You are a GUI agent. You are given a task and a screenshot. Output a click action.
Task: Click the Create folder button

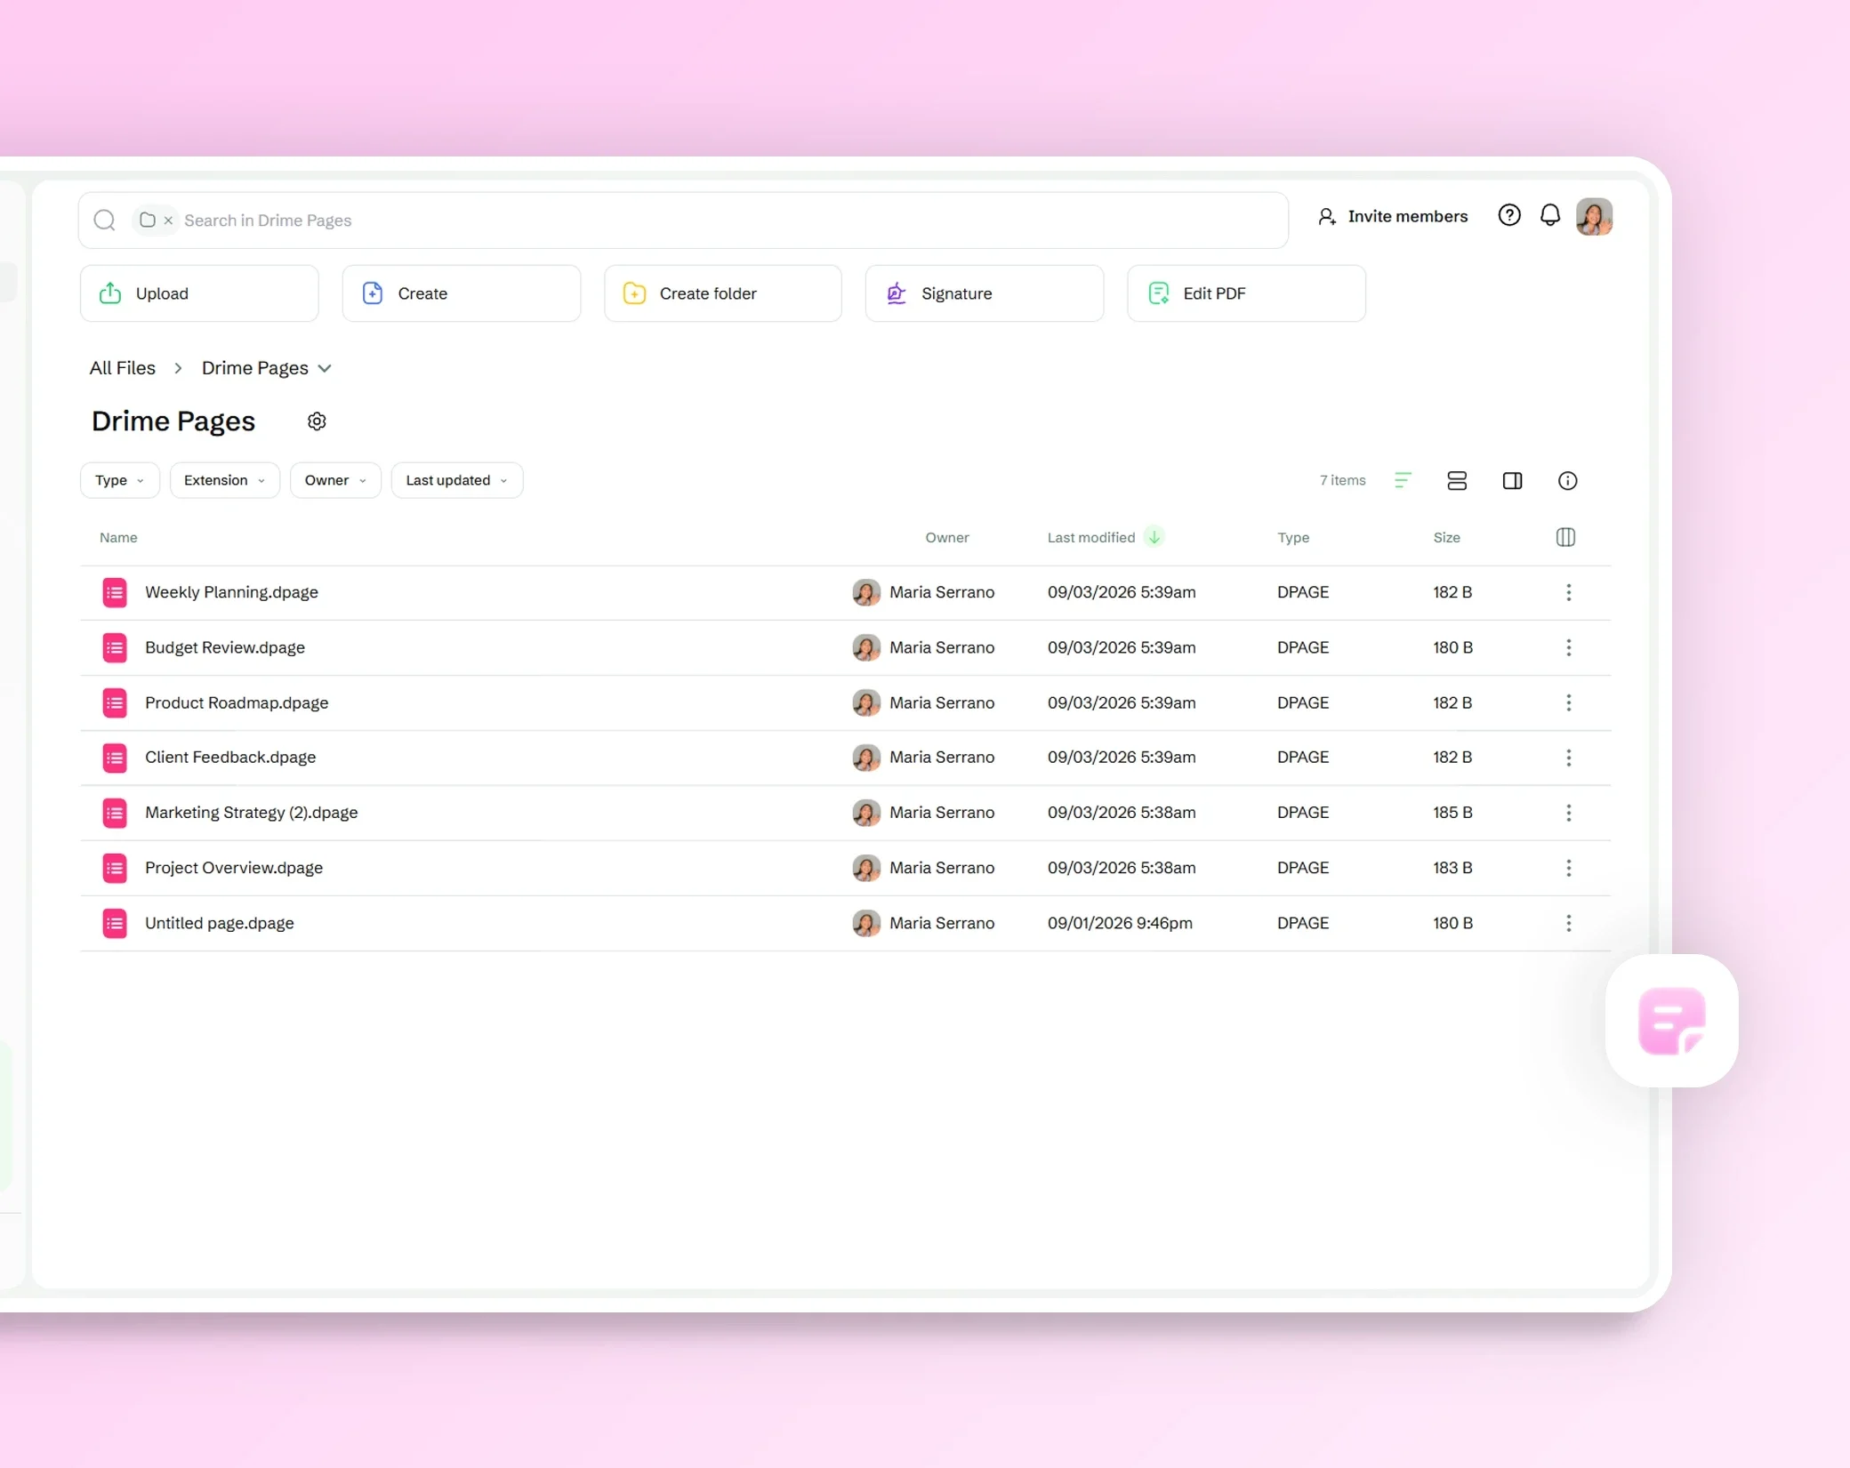pyautogui.click(x=722, y=293)
